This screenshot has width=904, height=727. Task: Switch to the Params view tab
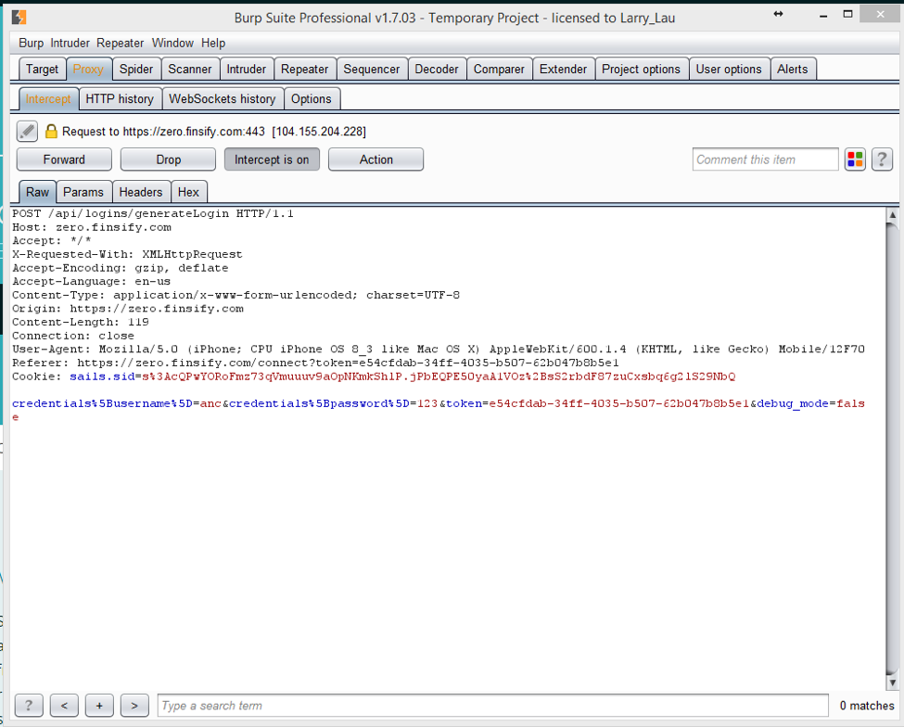(x=83, y=192)
